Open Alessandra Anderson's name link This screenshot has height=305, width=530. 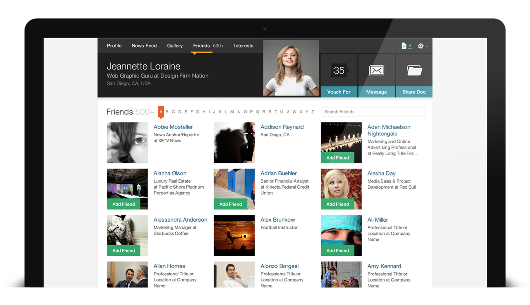(x=181, y=220)
